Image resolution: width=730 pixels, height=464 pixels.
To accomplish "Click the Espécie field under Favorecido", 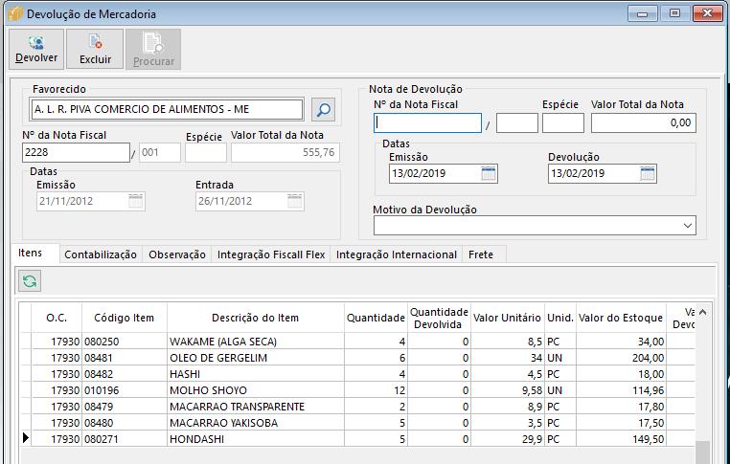I will tap(206, 152).
